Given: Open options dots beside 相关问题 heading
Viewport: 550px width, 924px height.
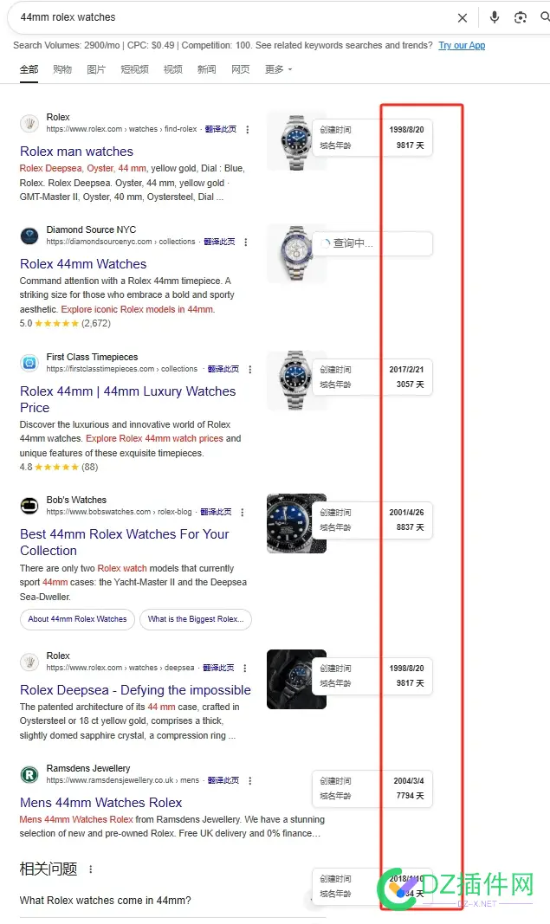Looking at the screenshot, I should click(x=90, y=869).
